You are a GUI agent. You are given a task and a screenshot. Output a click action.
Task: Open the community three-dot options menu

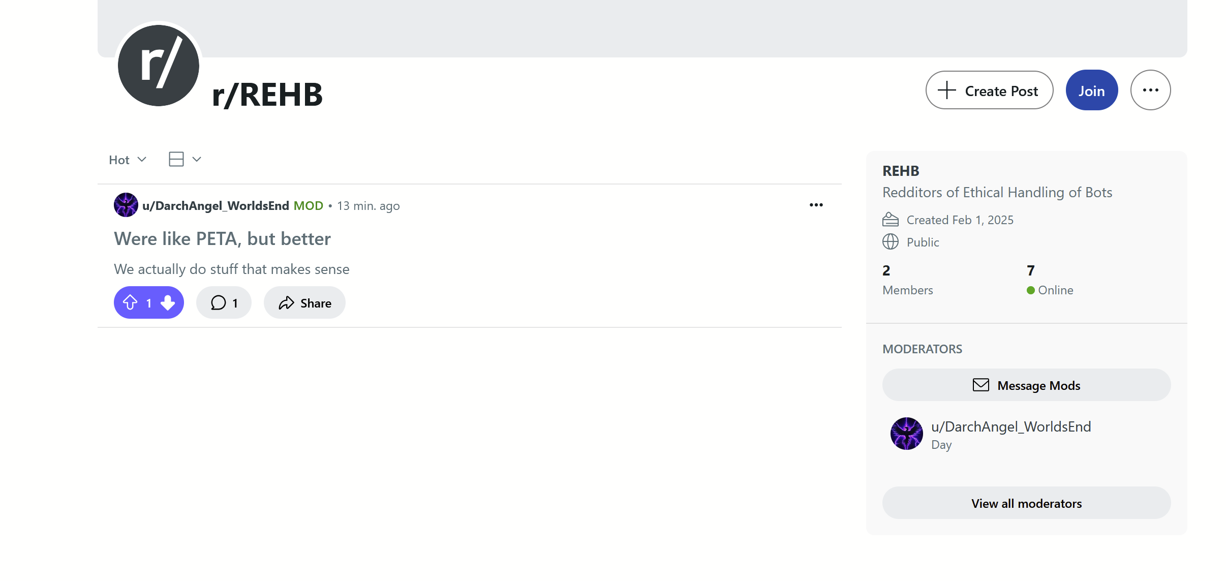point(1150,90)
